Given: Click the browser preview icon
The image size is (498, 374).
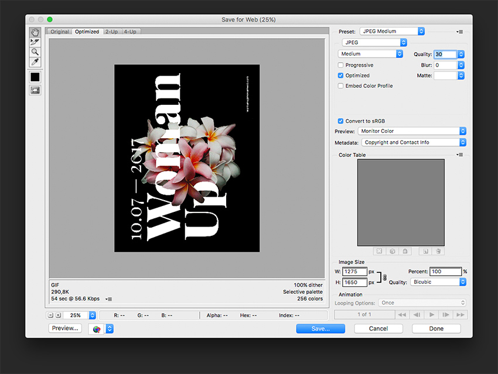Looking at the screenshot, I should (x=97, y=329).
